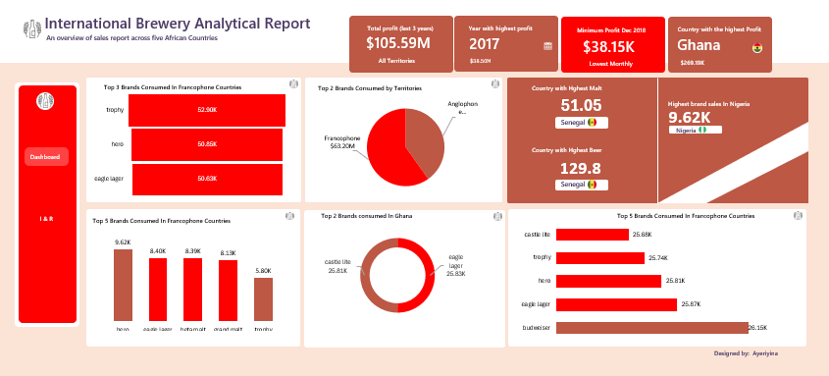This screenshot has height=376, width=829.
Task: Open the Dashboard page from the sidebar
Action: tap(46, 156)
